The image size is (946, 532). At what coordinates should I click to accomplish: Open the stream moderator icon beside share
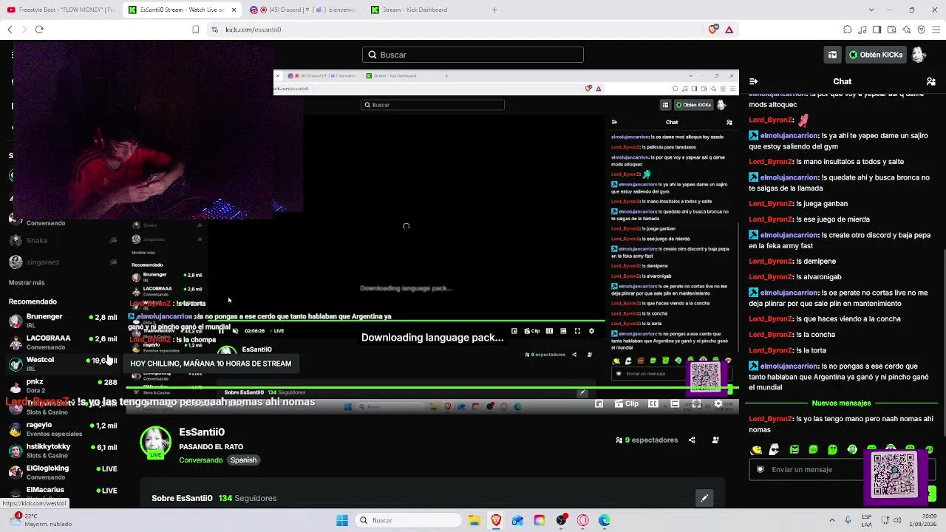(x=715, y=440)
